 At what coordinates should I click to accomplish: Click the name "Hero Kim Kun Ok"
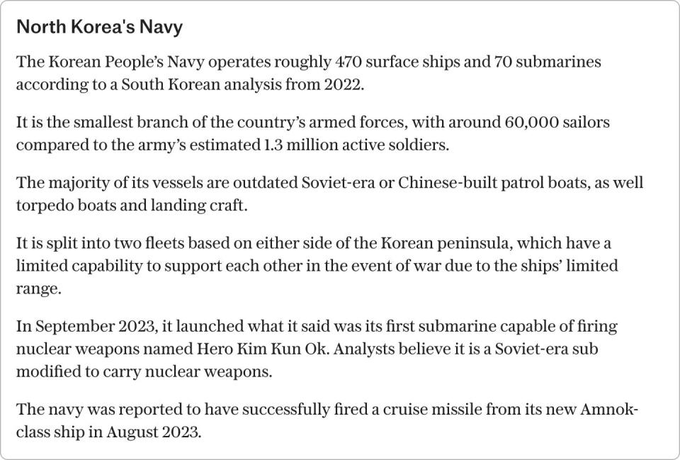tap(261, 349)
